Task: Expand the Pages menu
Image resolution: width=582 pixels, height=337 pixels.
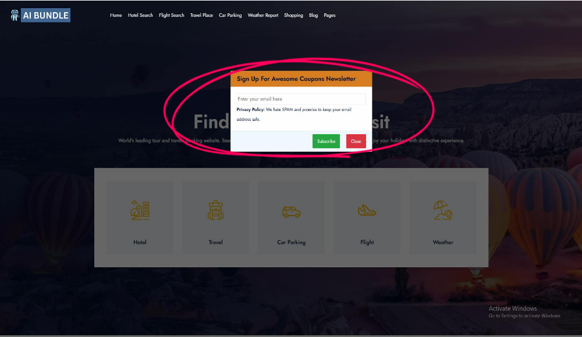Action: coord(329,15)
